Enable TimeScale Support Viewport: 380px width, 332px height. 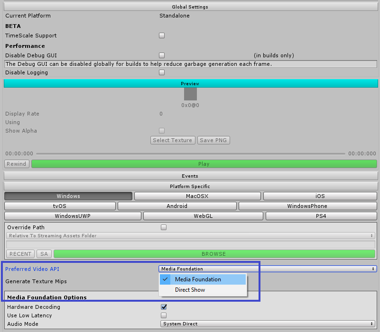pos(161,35)
